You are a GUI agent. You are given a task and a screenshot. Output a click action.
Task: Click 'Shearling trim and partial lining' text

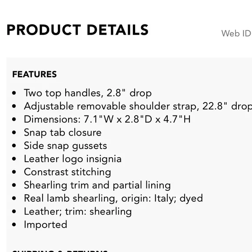[97, 185]
